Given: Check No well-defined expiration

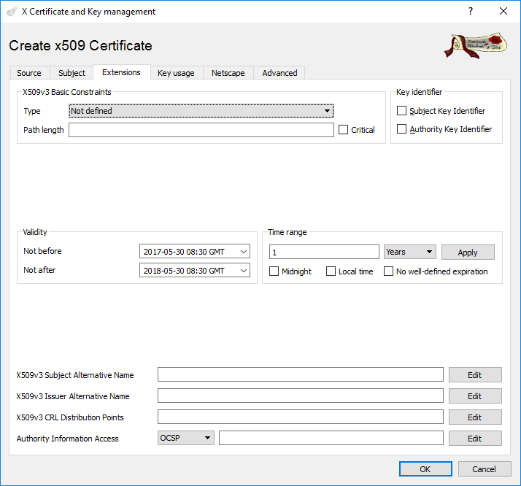Looking at the screenshot, I should pos(389,271).
